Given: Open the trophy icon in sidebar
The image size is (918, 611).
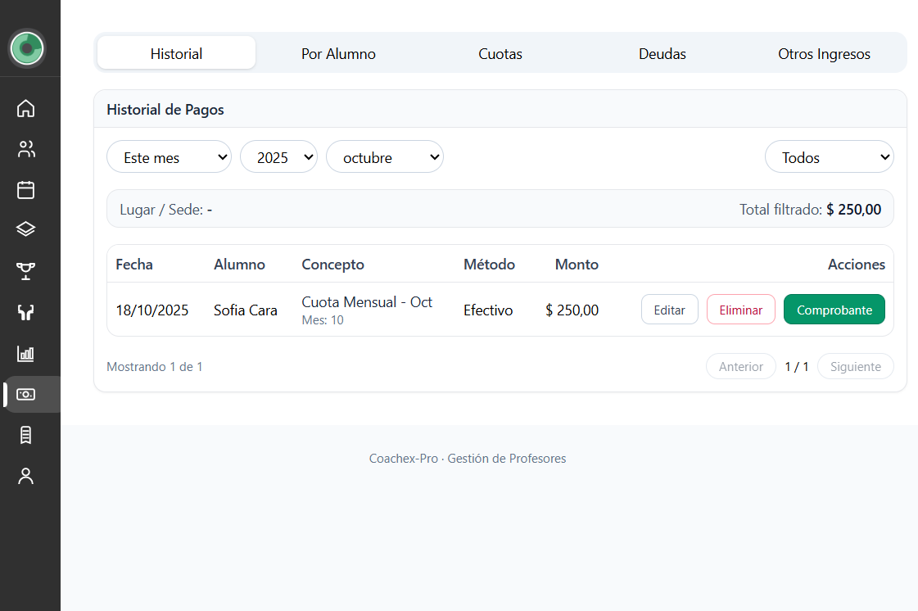Looking at the screenshot, I should [x=26, y=271].
